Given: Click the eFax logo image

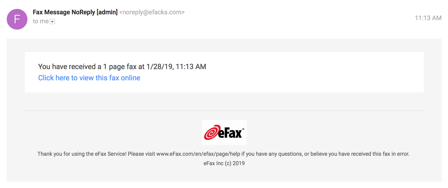Looking at the screenshot, I should pos(224,132).
